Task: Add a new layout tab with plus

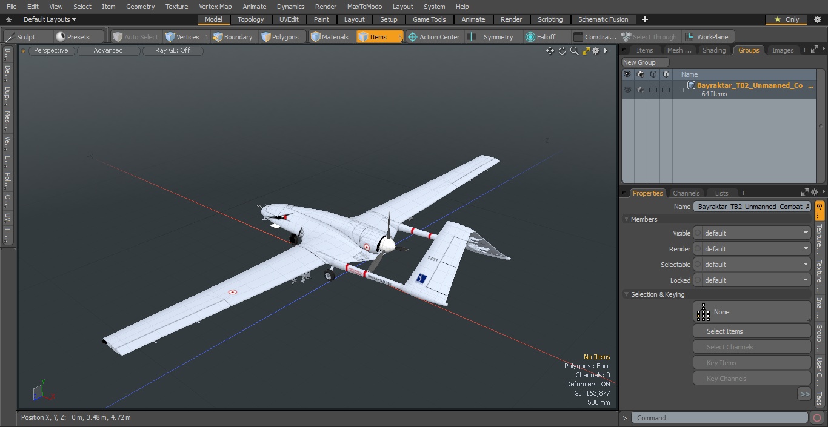Action: click(x=644, y=19)
